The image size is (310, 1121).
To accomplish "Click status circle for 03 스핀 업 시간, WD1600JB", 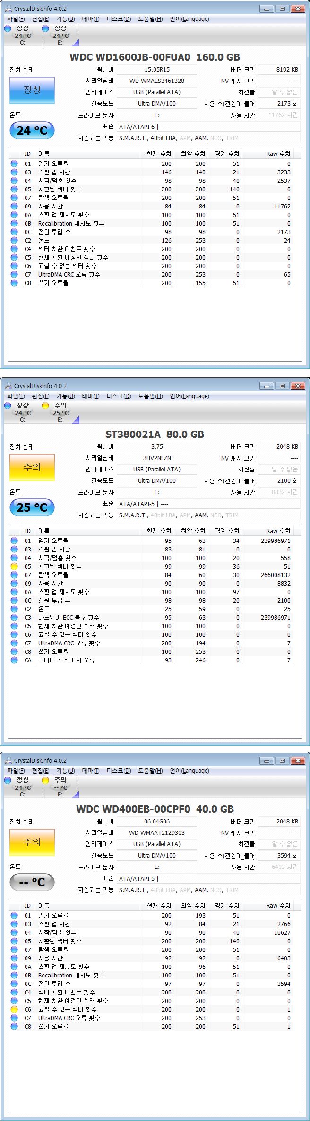I will point(14,172).
